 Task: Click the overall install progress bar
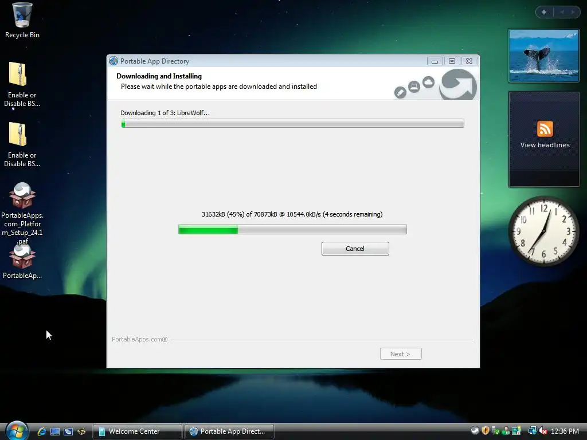pos(292,124)
